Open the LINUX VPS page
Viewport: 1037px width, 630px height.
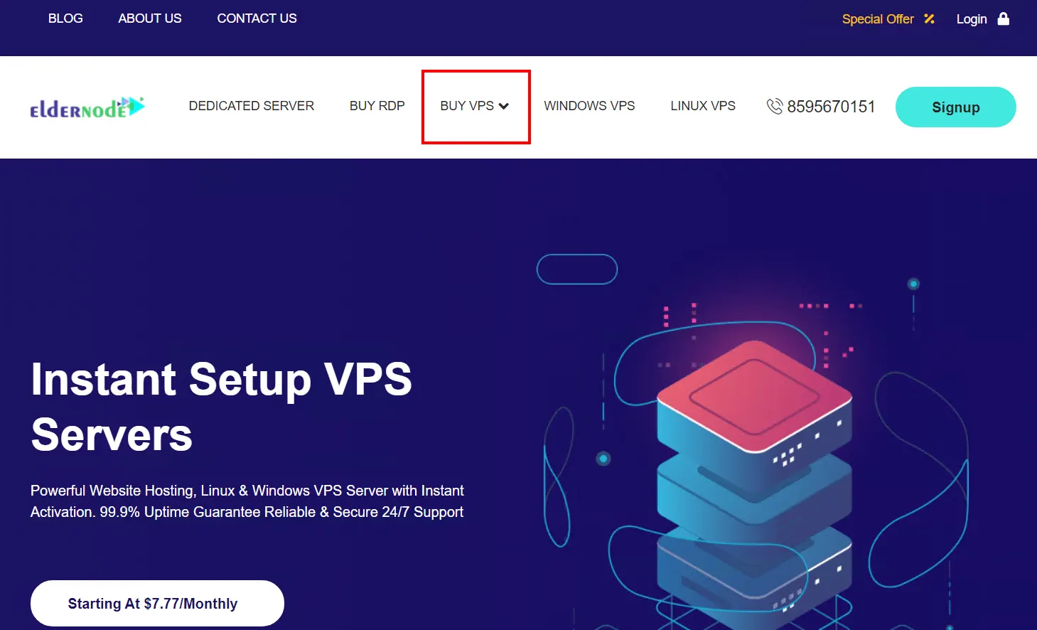[703, 106]
